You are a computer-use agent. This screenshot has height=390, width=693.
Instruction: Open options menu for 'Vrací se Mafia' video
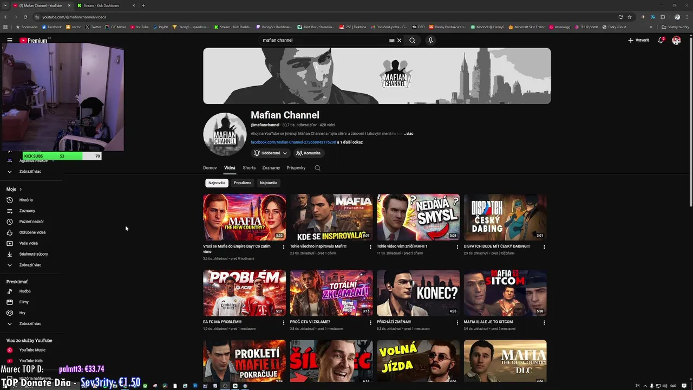pos(284,247)
